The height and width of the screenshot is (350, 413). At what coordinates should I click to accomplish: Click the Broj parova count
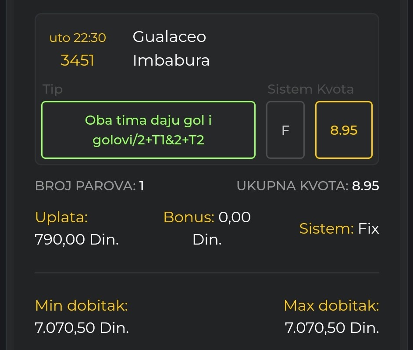tap(142, 186)
